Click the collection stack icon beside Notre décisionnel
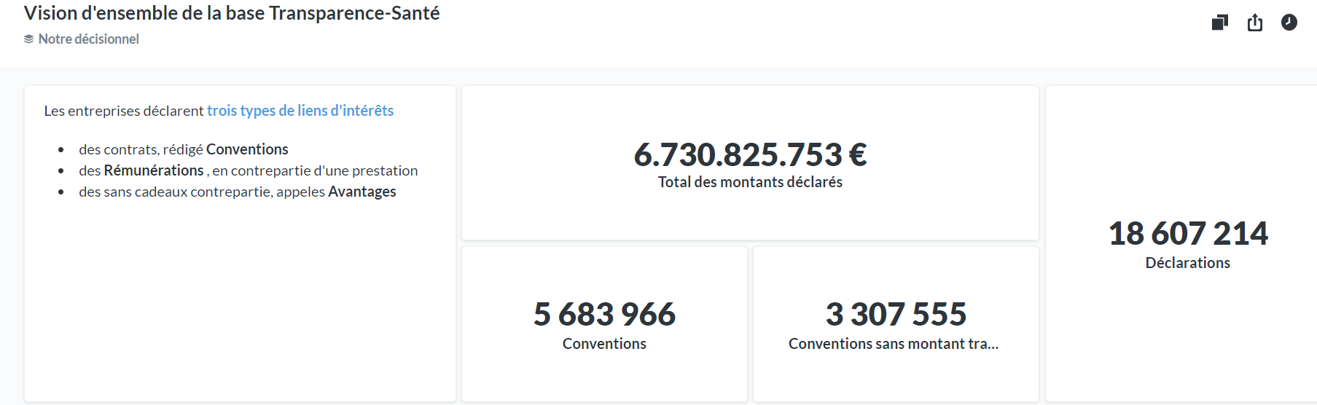 tap(28, 39)
